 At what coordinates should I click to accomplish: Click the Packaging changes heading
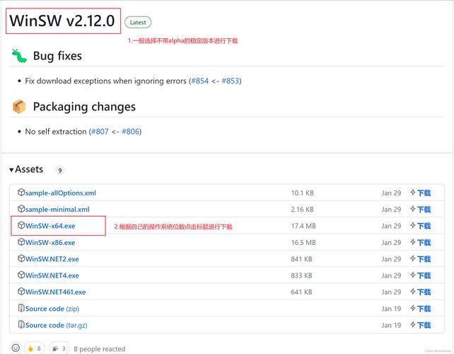point(84,107)
